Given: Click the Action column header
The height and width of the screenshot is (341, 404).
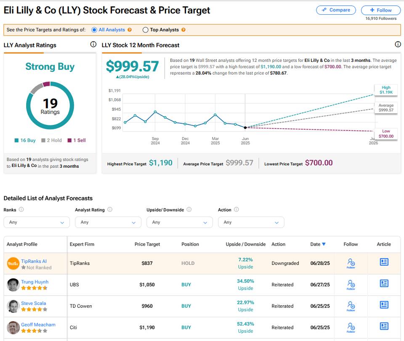Looking at the screenshot, I should click(278, 244).
